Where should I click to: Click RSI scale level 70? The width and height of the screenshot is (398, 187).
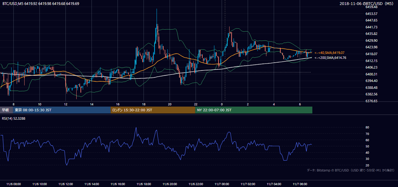(367, 134)
